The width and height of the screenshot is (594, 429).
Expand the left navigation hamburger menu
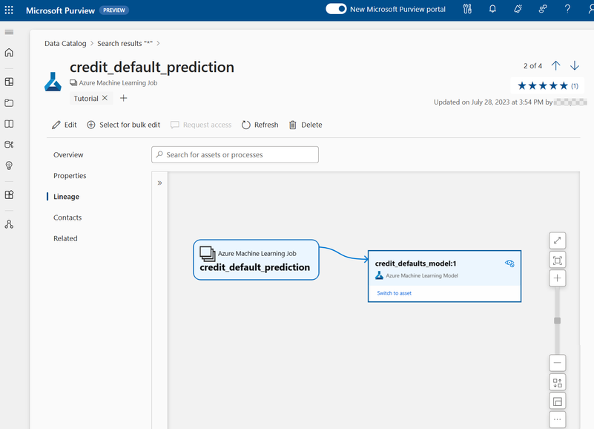point(9,32)
